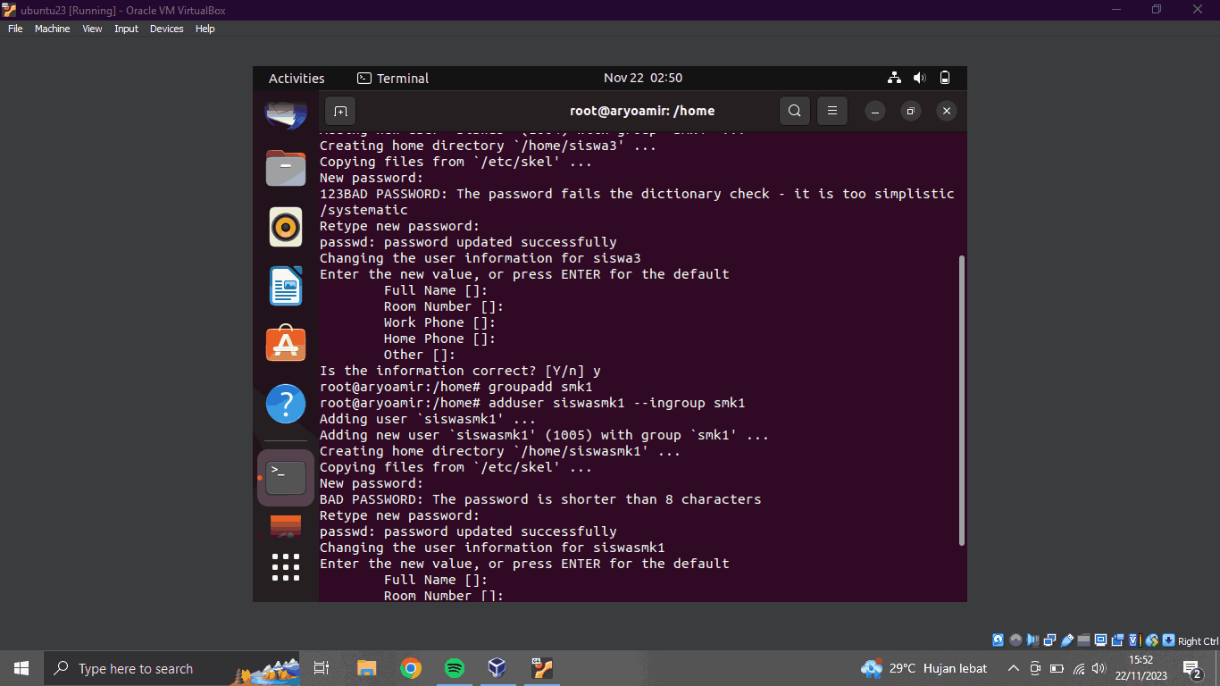Click VirtualBox optical disk indicator
The height and width of the screenshot is (686, 1220).
tap(1015, 640)
